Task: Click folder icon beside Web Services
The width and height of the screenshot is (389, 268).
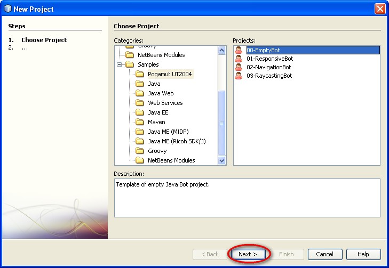Action: [x=140, y=103]
